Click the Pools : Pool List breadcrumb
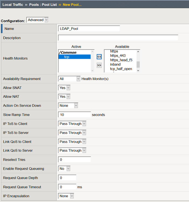Image resolution: width=189 pixels, height=202 pixels. (x=43, y=5)
